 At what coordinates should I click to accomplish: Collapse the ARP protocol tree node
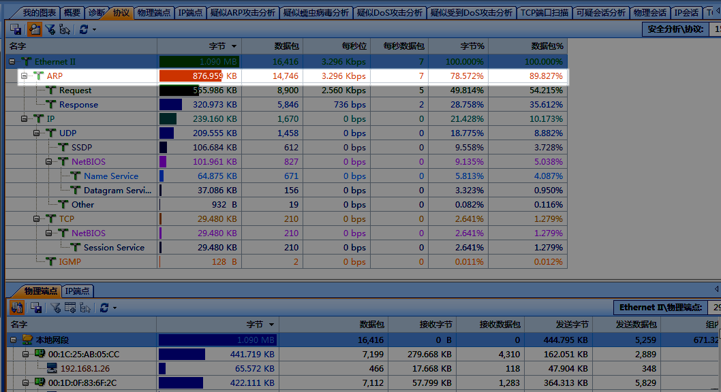pos(25,76)
